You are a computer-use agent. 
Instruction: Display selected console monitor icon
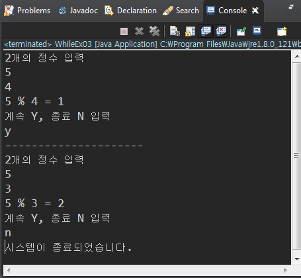click(257, 31)
